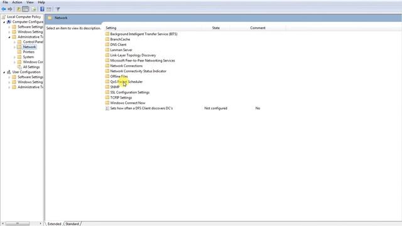The height and width of the screenshot is (226, 402).
Task: Collapse Administrative Templates under Computer Configuration
Action: 9,37
